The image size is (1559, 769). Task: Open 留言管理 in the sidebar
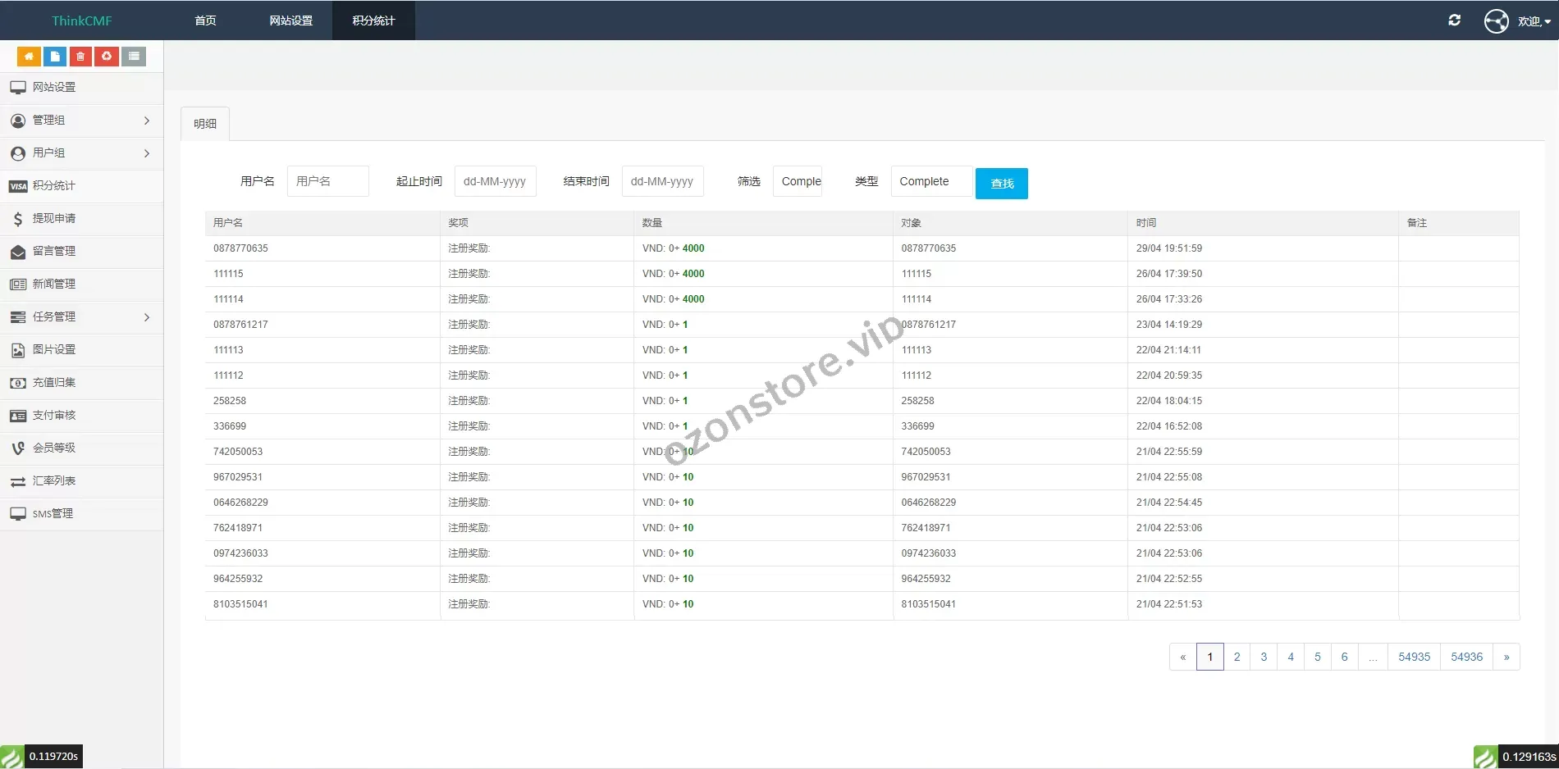53,252
